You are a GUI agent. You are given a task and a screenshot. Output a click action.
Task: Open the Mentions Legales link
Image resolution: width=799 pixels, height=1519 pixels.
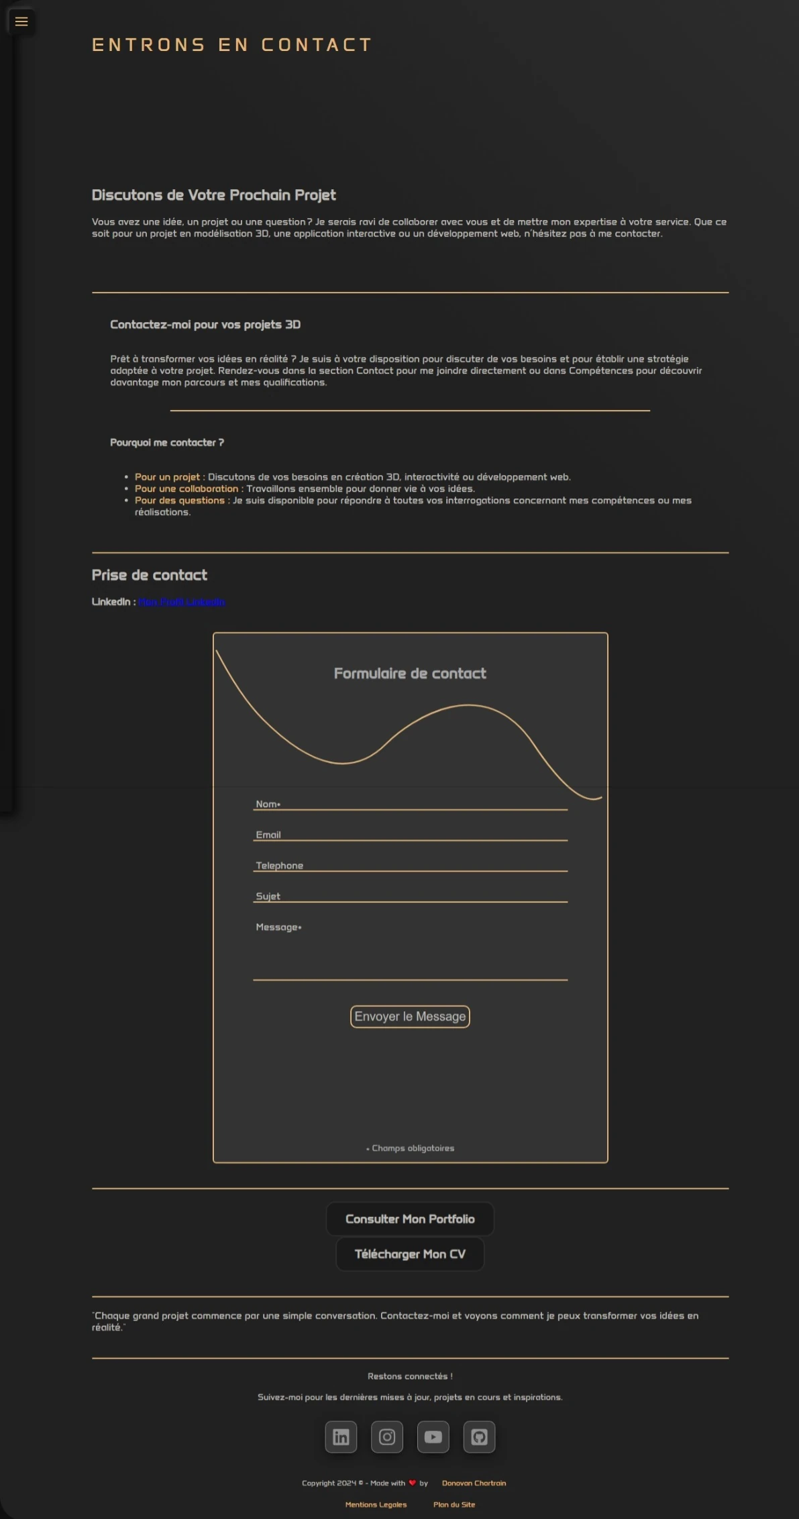(x=376, y=1504)
